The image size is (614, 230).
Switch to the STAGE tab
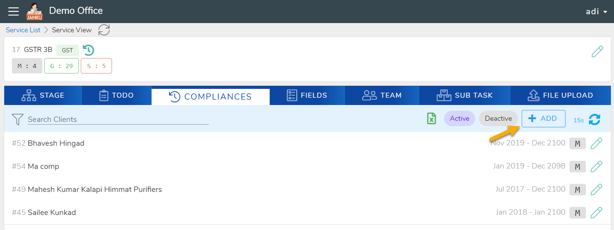click(x=43, y=95)
